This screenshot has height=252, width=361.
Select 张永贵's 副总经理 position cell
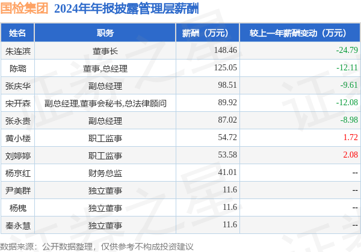tap(105, 121)
